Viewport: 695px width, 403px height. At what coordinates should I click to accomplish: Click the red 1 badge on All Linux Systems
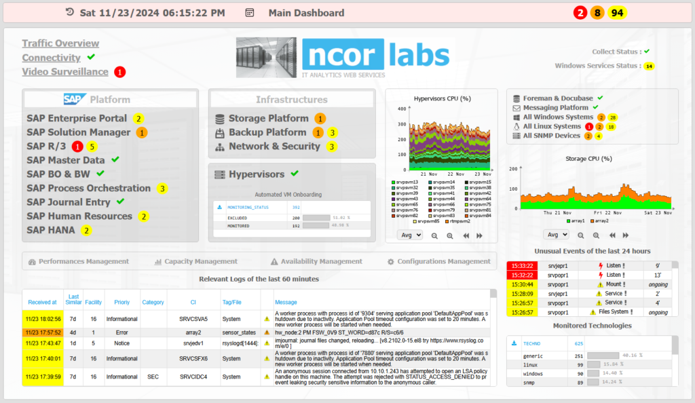(x=588, y=127)
